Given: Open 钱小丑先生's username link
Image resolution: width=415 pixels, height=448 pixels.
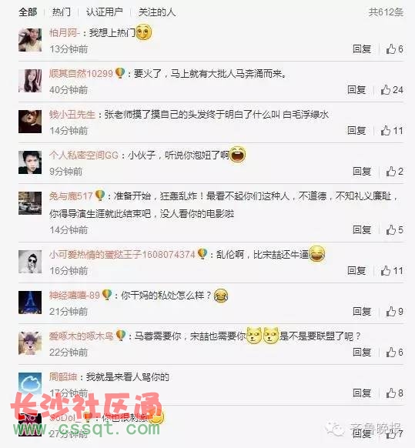Looking at the screenshot, I should [x=72, y=115].
